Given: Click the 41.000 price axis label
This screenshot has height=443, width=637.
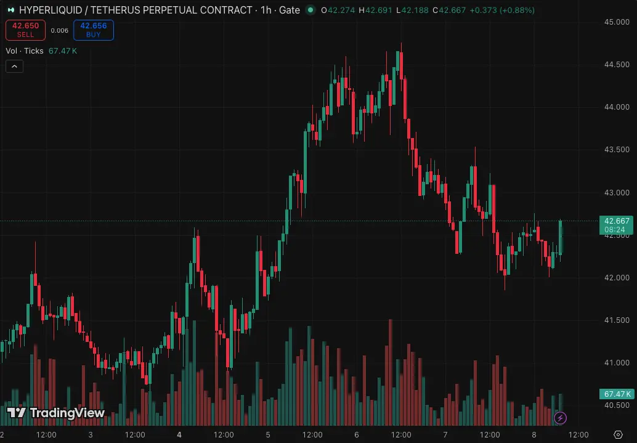Looking at the screenshot, I should point(617,362).
